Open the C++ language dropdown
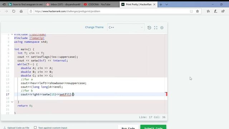 tap(126, 27)
